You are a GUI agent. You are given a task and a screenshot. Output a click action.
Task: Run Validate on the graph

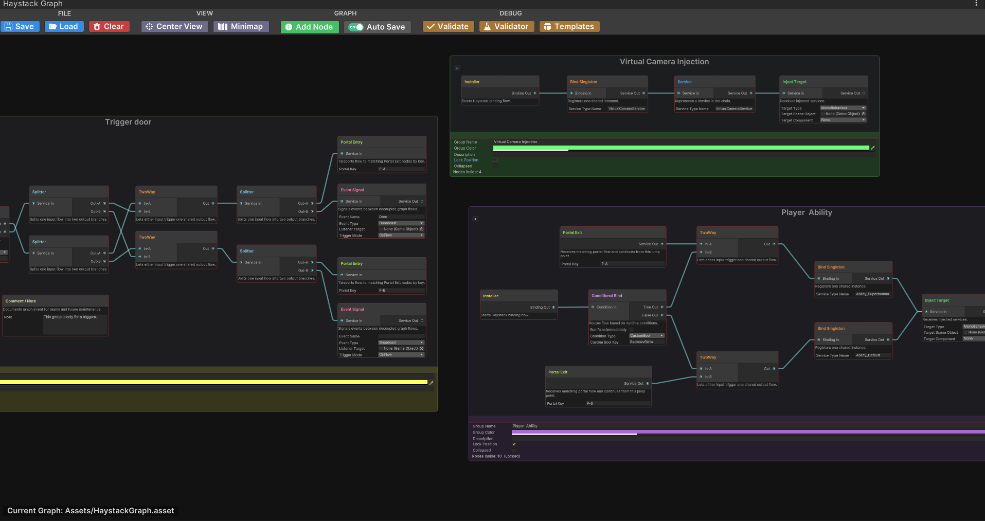[x=448, y=27]
